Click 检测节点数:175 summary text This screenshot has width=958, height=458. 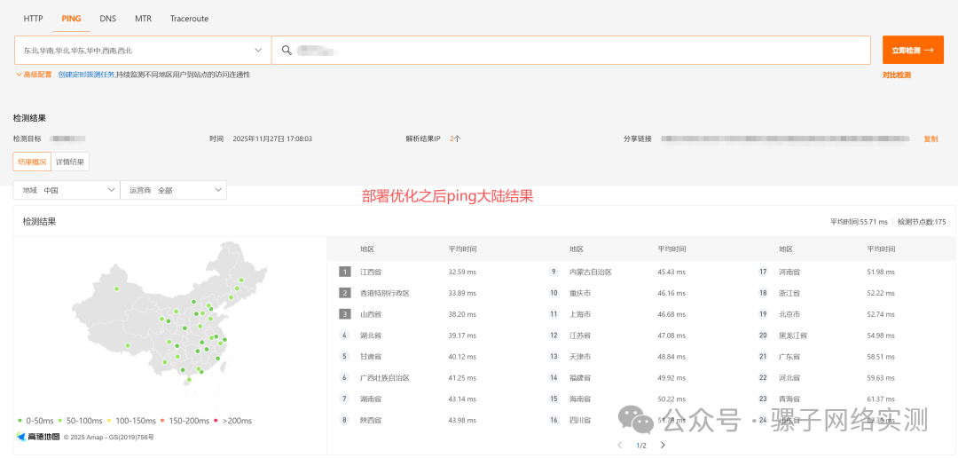click(922, 222)
